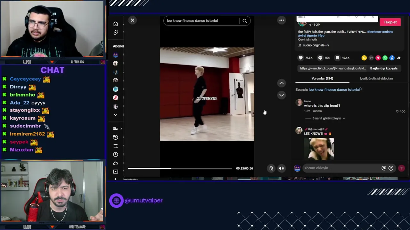
Task: Open Your videos play icon in sidebar
Action: (115, 172)
